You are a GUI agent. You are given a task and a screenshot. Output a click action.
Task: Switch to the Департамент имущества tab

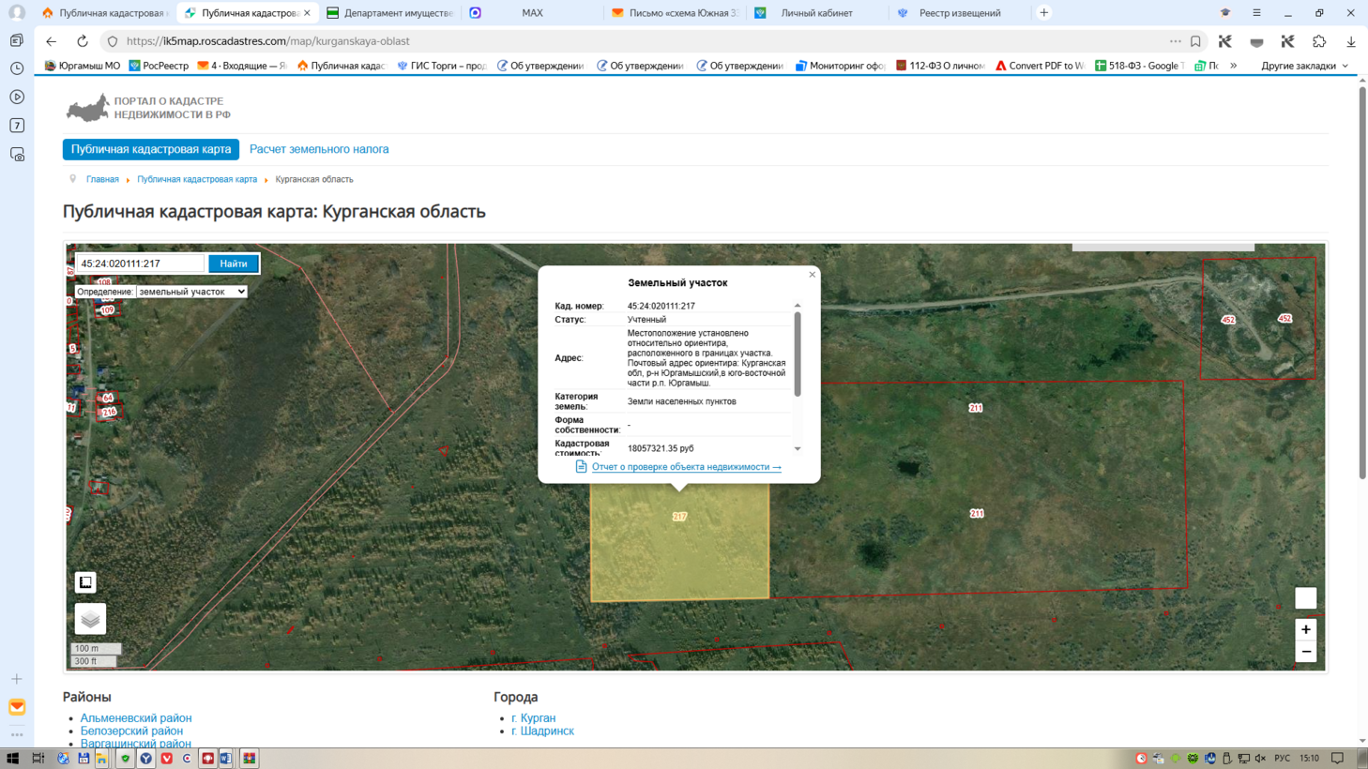coord(390,13)
